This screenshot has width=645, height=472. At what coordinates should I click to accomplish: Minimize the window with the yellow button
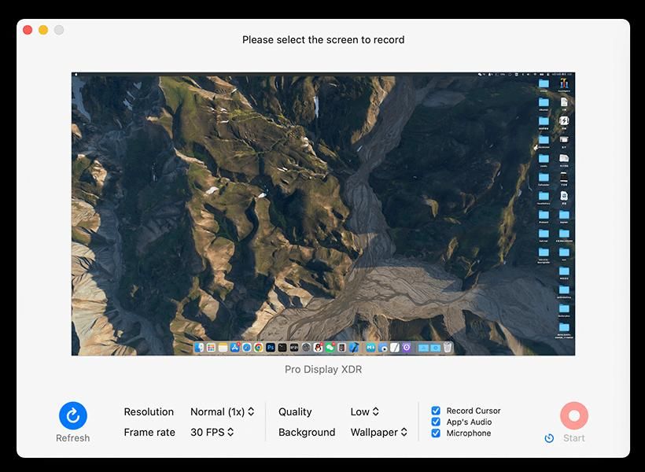pyautogui.click(x=43, y=30)
